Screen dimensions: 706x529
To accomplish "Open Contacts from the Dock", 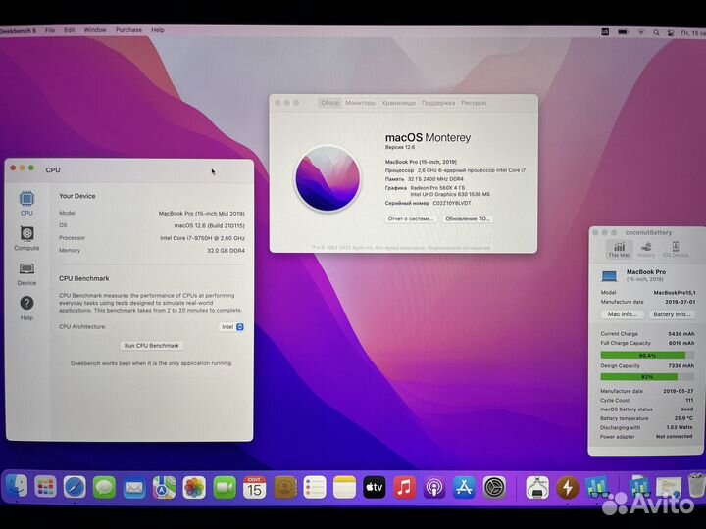I will (285, 488).
